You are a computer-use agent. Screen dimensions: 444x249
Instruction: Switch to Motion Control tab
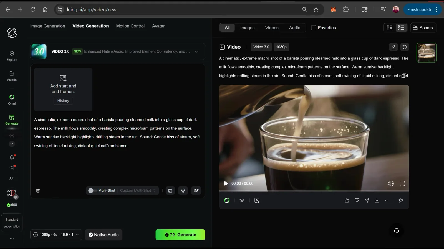pyautogui.click(x=130, y=26)
